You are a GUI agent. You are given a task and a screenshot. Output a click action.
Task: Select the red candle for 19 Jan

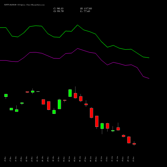click(124, 136)
